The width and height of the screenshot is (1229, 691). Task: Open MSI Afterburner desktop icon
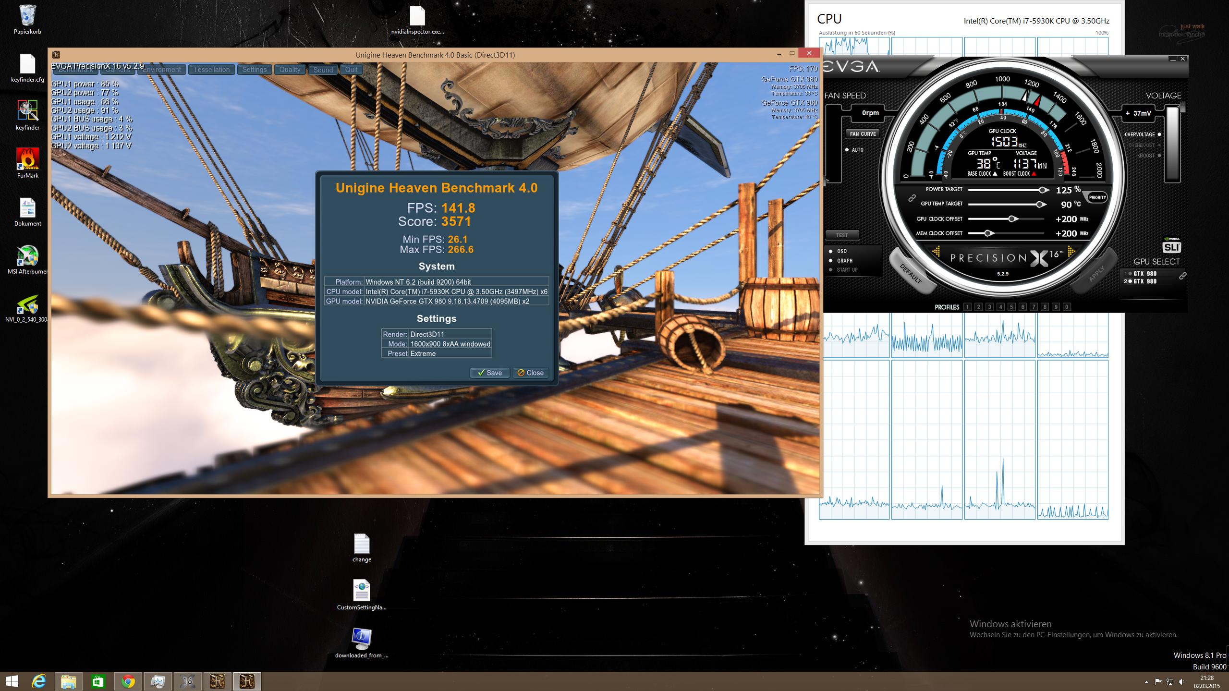click(x=27, y=259)
